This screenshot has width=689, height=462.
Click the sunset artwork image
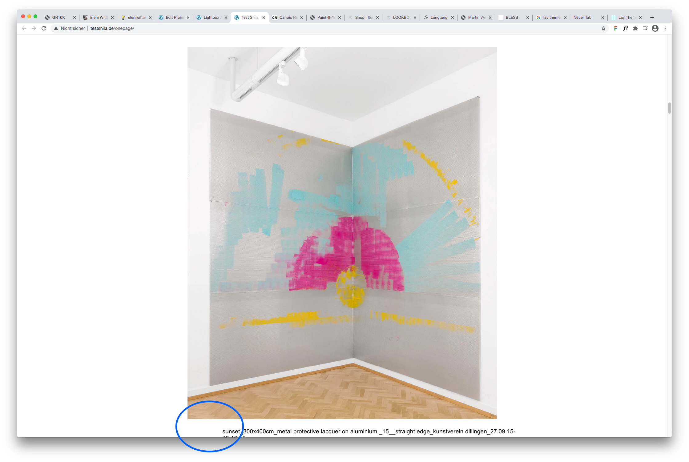[342, 233]
